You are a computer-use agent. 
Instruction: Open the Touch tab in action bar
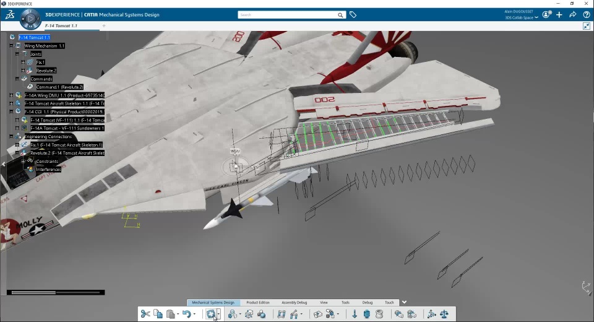click(x=389, y=302)
